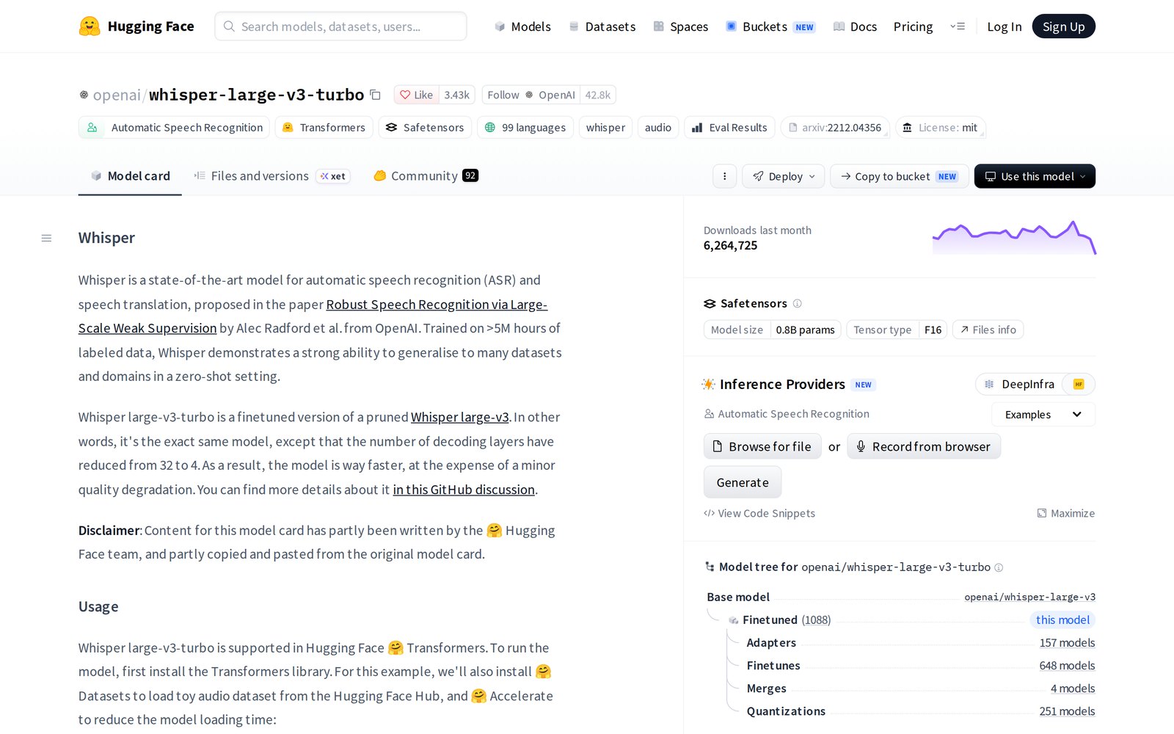Follow the OpenAI organization

click(531, 95)
